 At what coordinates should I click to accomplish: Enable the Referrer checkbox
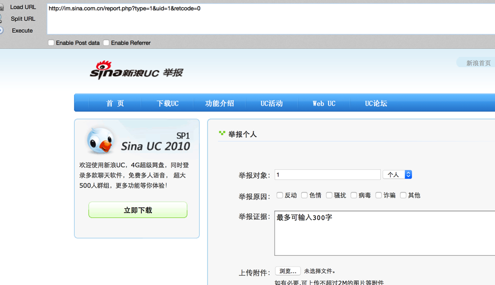[106, 42]
